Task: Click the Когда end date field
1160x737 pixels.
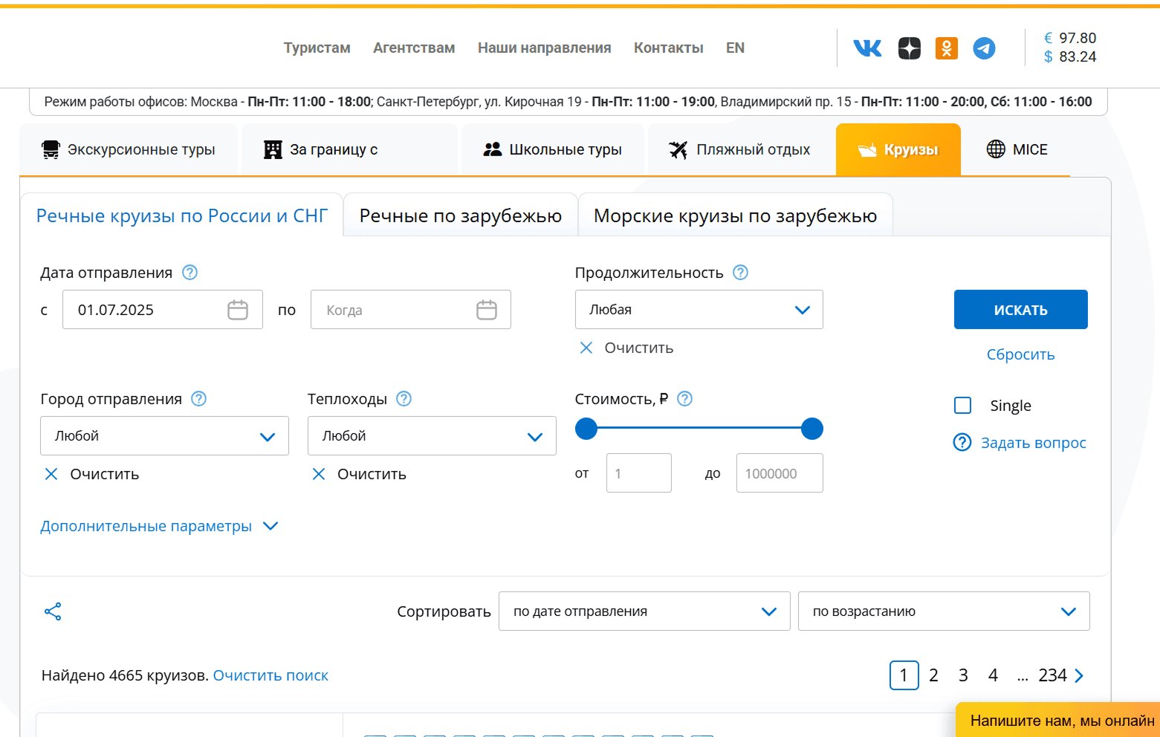Action: pyautogui.click(x=411, y=310)
